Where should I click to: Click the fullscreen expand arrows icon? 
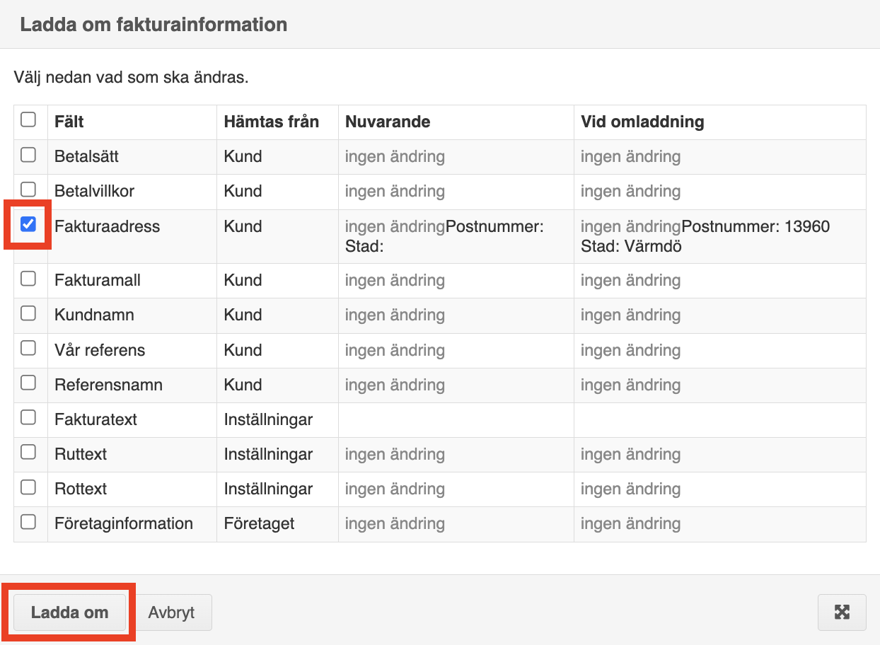pyautogui.click(x=842, y=612)
